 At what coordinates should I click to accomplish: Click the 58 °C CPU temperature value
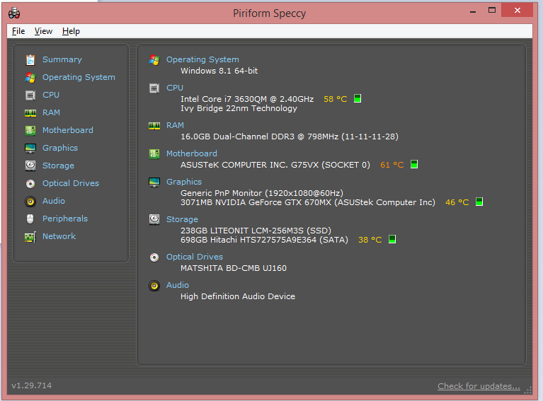pos(336,99)
